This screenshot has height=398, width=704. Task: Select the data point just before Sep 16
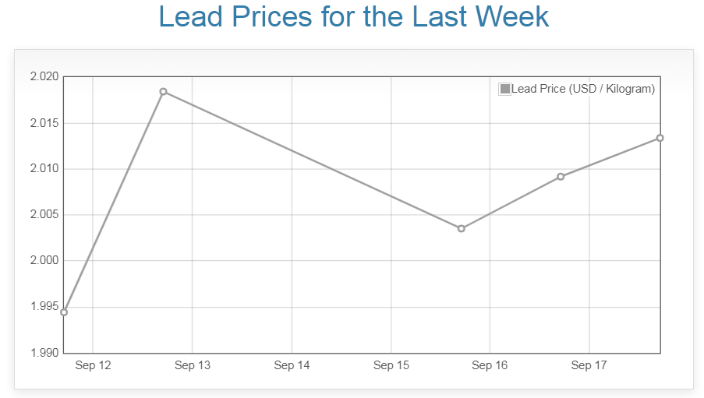point(462,228)
